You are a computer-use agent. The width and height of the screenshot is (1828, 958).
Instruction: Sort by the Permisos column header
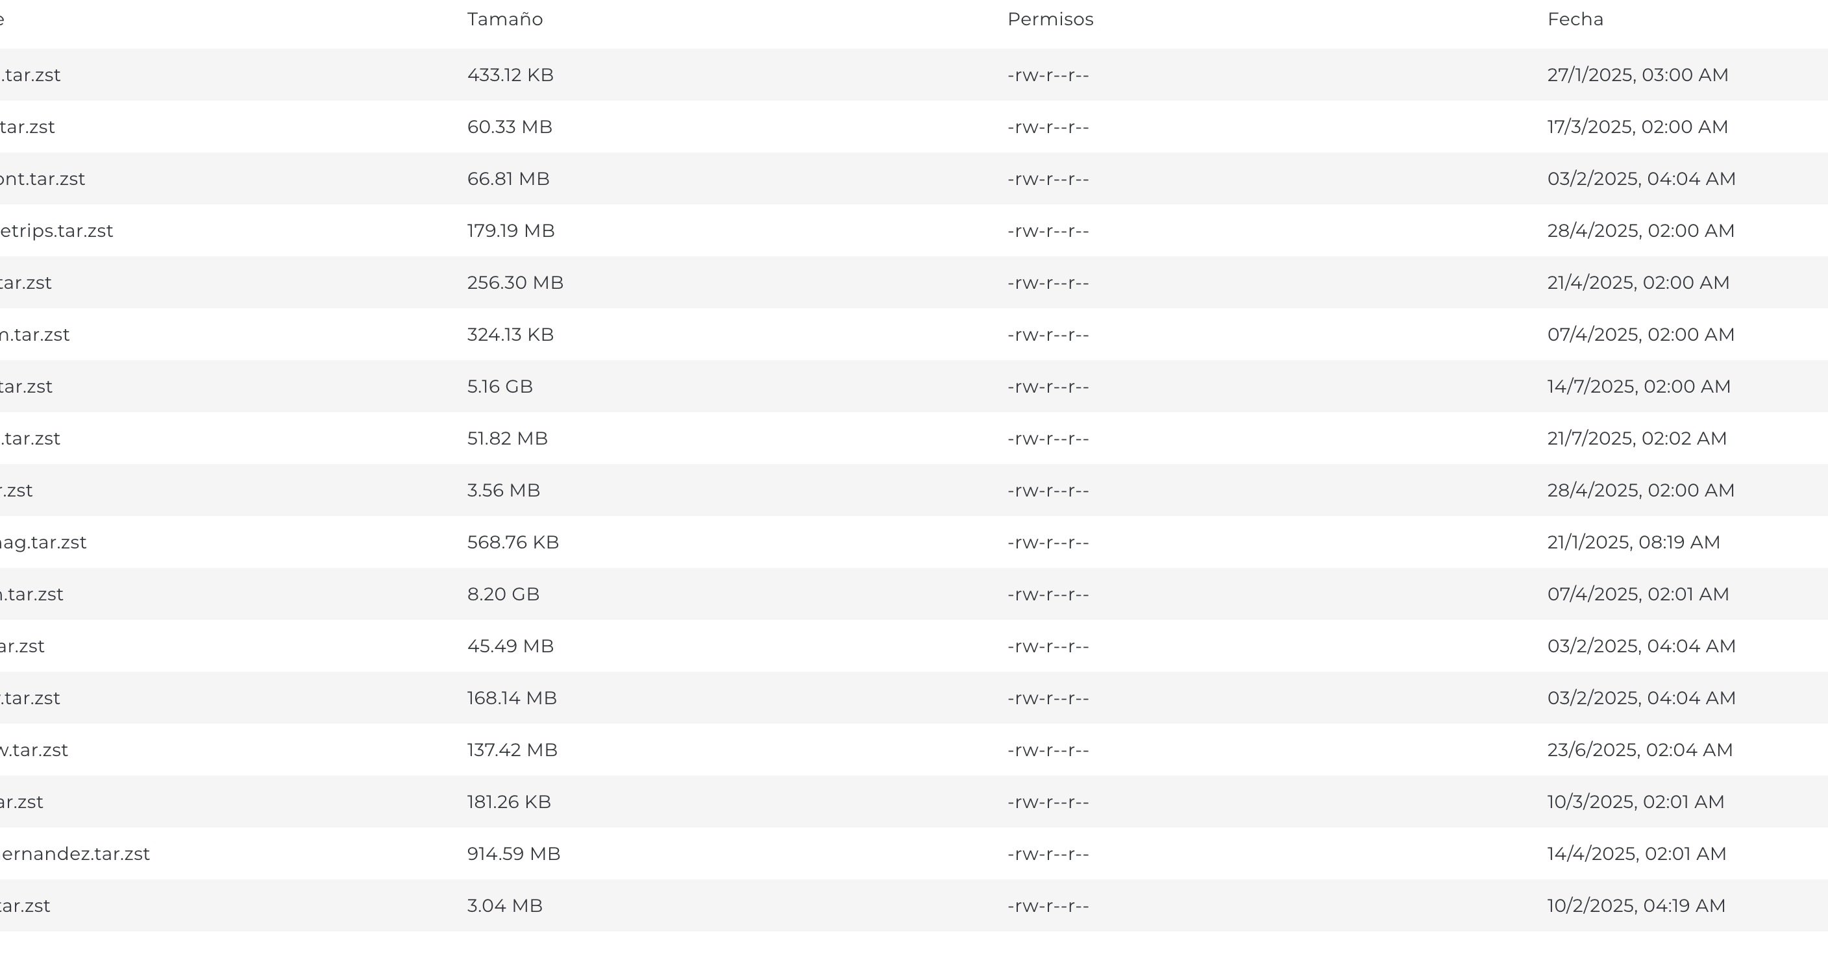[1050, 19]
